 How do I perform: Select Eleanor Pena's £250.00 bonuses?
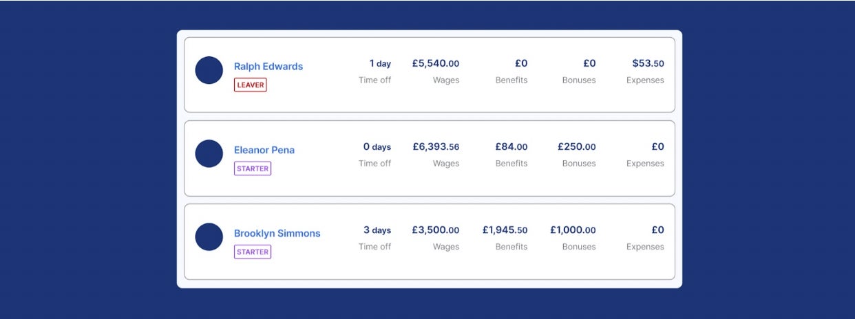point(577,147)
